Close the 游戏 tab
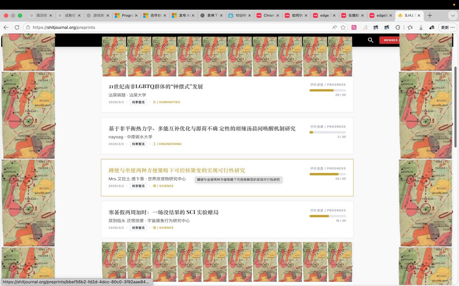The height and width of the screenshot is (286, 459). 107,15
